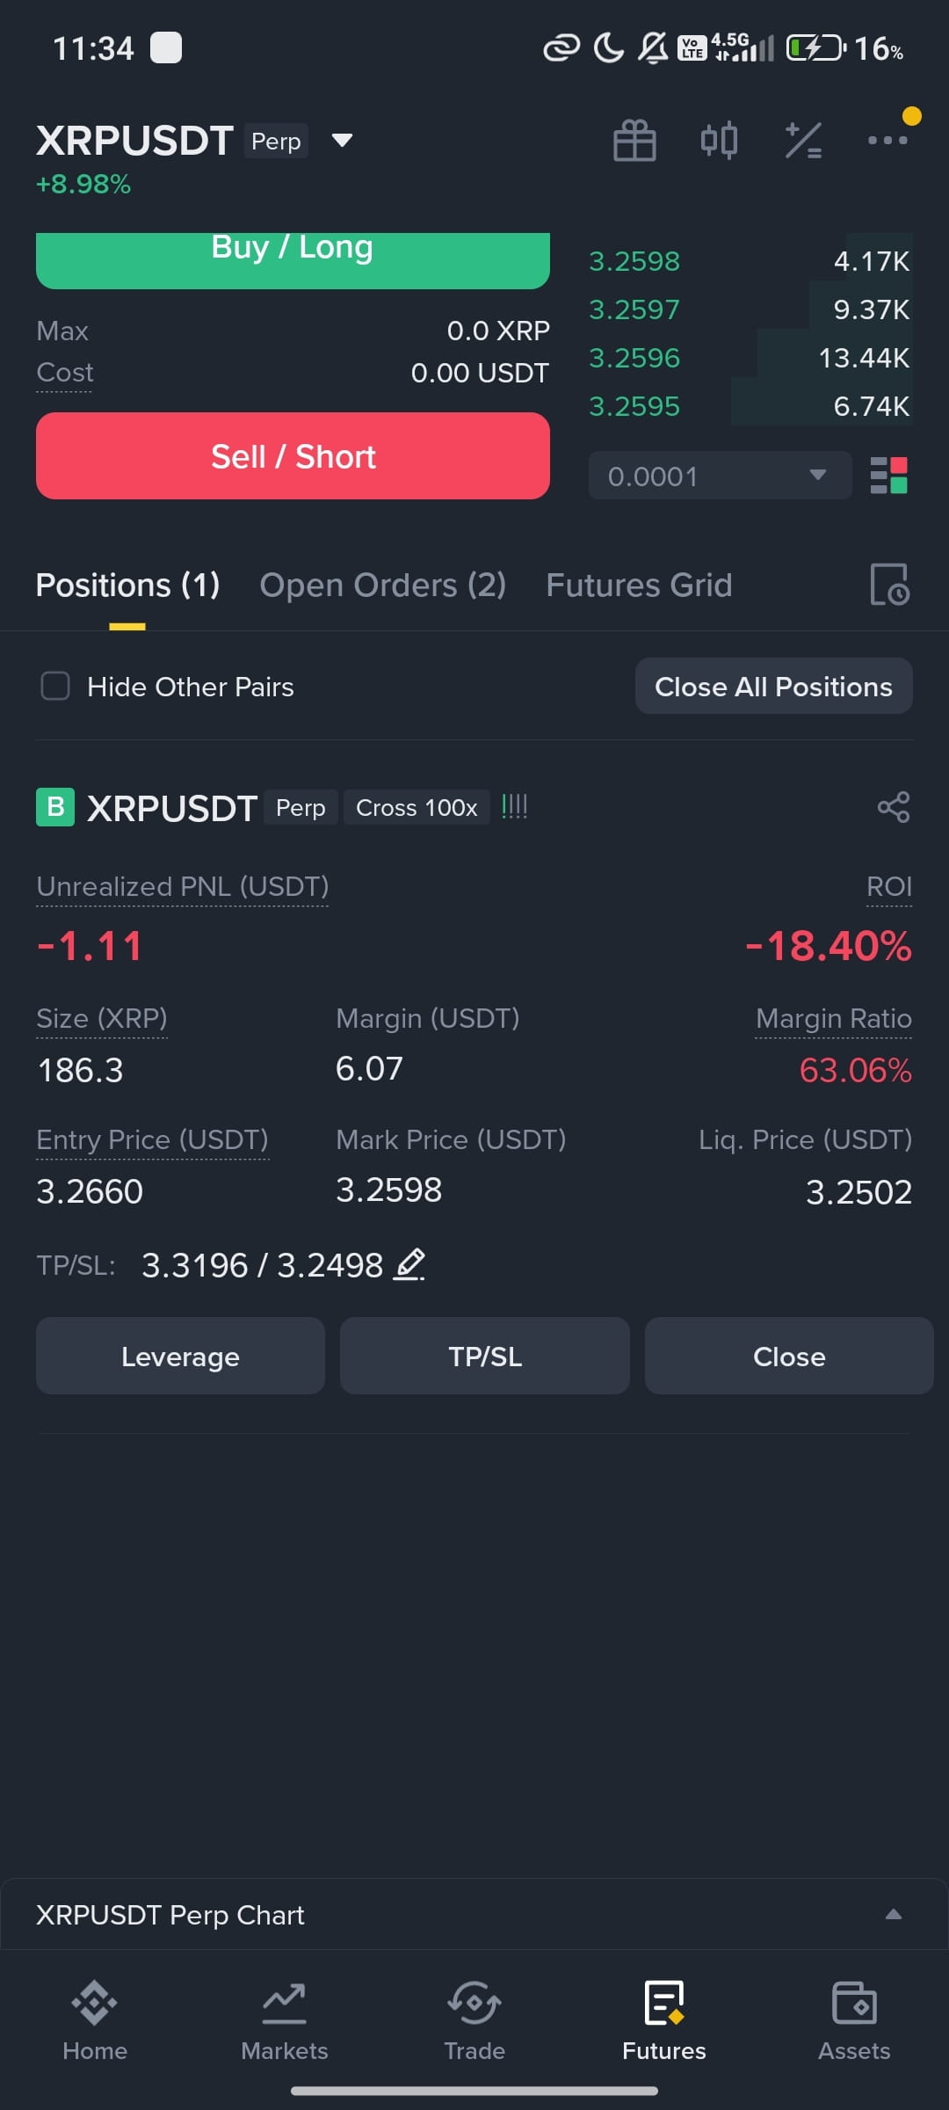The width and height of the screenshot is (949, 2110).
Task: Tap the Sell / Short button
Action: coord(293,455)
